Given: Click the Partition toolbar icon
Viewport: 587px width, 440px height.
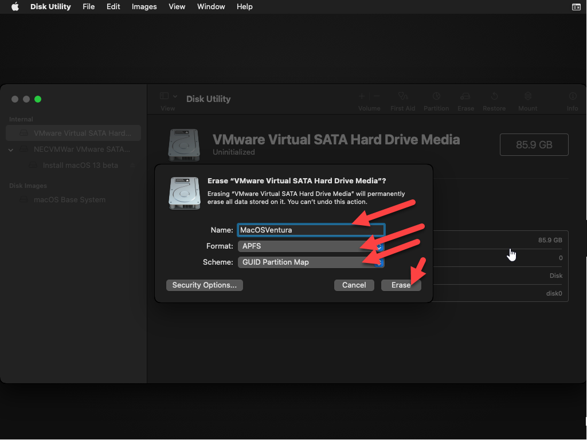Looking at the screenshot, I should 436,97.
